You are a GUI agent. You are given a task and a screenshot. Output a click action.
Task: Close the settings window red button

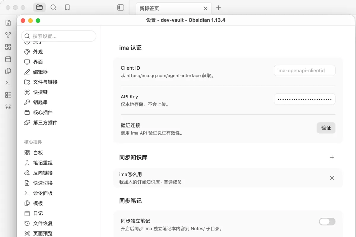click(23, 20)
